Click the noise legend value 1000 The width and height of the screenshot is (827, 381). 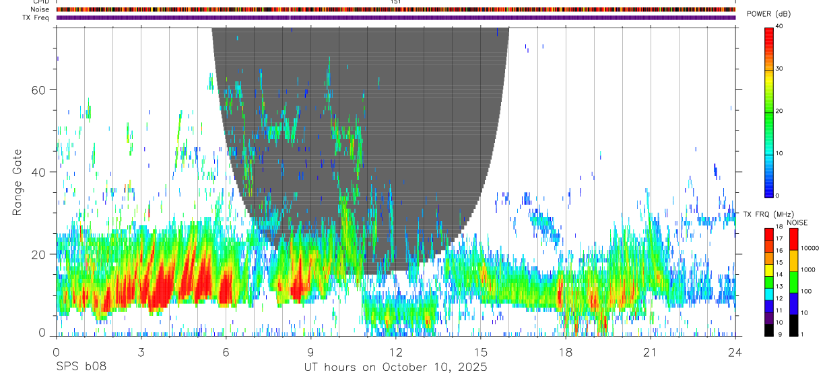(808, 270)
